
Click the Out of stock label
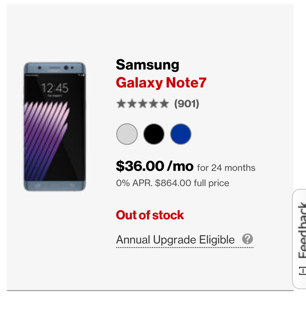click(x=150, y=215)
